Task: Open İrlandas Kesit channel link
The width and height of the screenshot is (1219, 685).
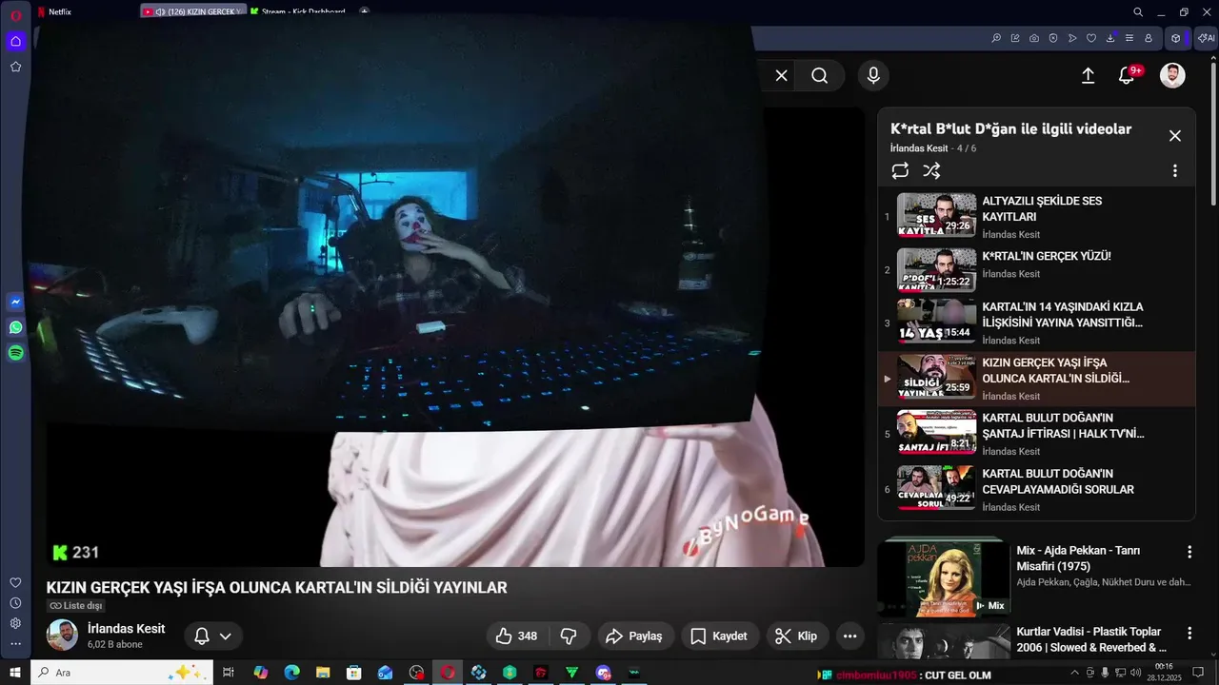Action: point(126,629)
